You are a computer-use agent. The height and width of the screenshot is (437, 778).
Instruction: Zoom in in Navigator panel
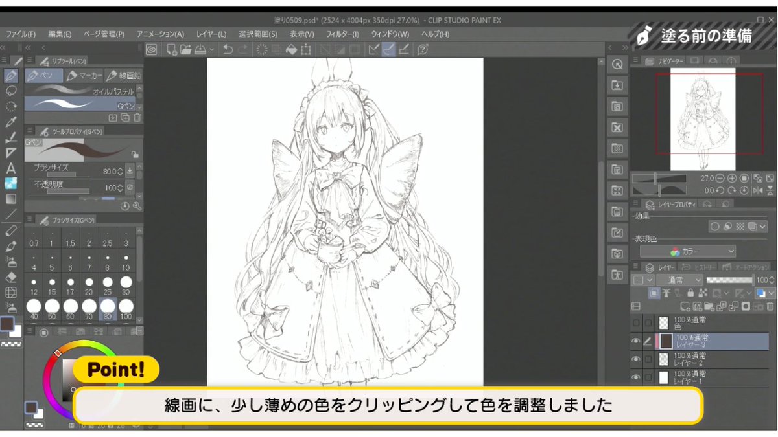tap(732, 178)
